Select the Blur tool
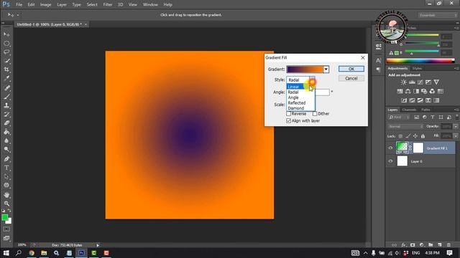460x258 pixels. tap(6, 140)
